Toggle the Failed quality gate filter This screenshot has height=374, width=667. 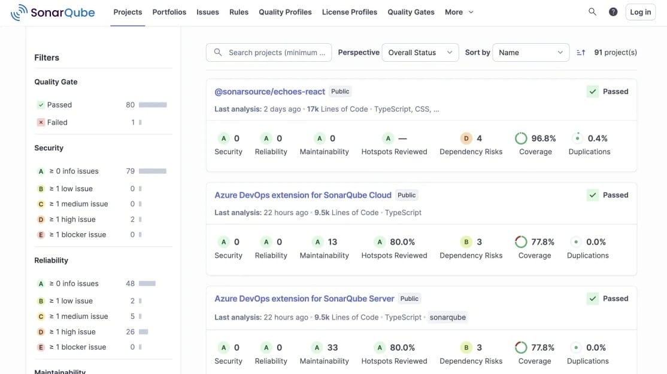tap(56, 122)
